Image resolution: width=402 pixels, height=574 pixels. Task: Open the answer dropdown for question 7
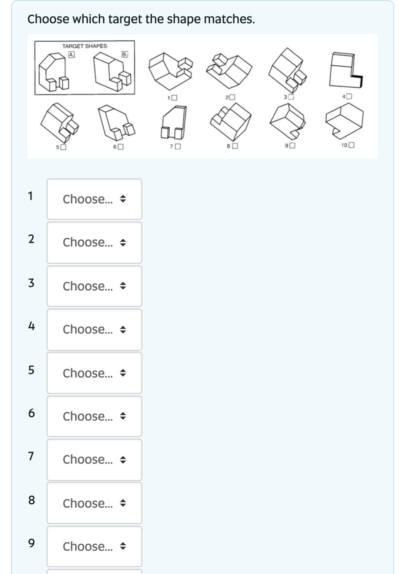pyautogui.click(x=94, y=460)
